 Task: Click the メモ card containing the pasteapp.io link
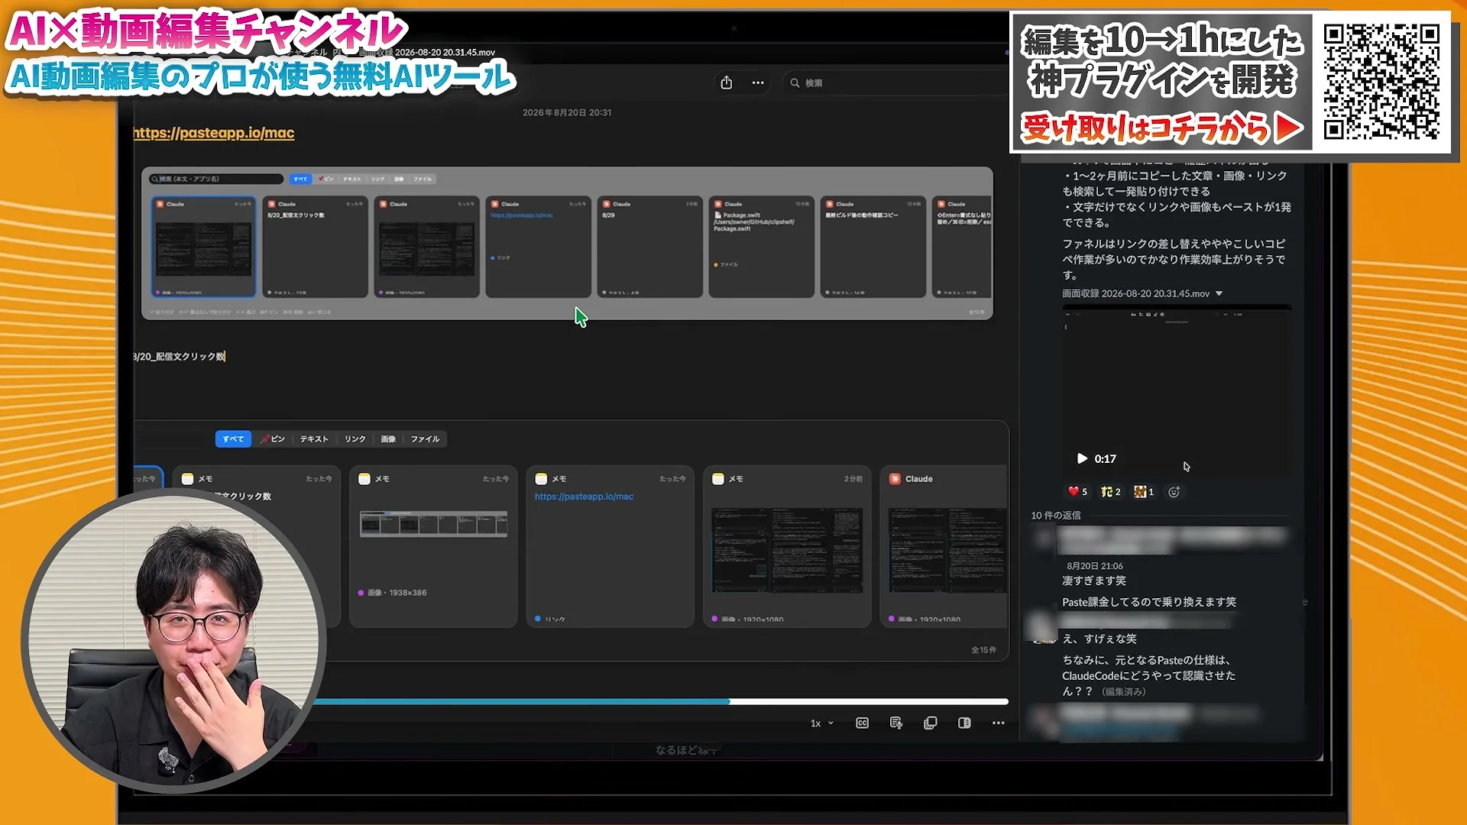[610, 547]
